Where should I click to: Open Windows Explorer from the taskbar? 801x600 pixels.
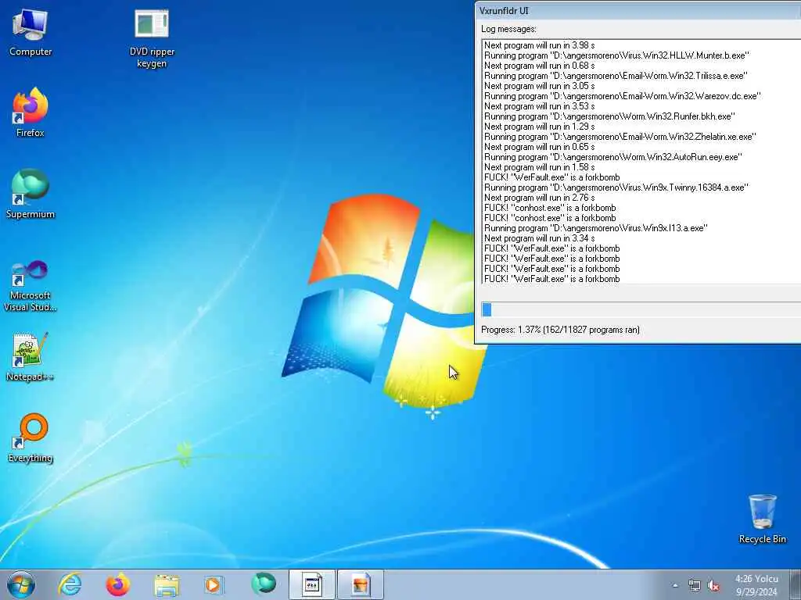coord(167,584)
